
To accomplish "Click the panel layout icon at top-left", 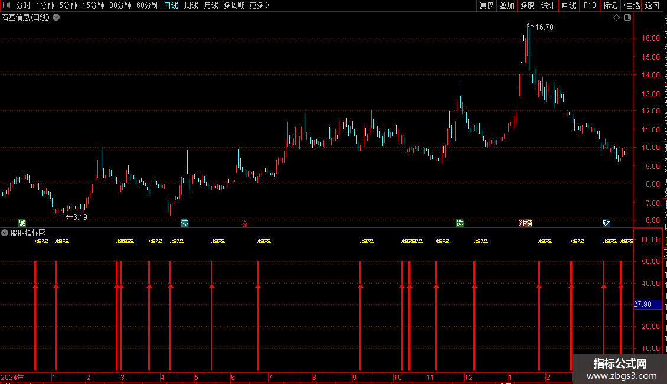I will pyautogui.click(x=6, y=5).
